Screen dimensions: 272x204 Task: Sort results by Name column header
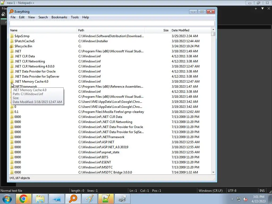click(43, 30)
